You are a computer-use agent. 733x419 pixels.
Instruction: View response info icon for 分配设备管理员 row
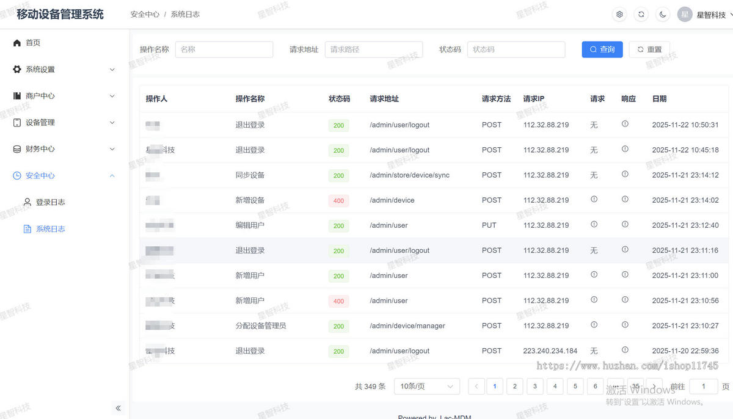tap(625, 325)
